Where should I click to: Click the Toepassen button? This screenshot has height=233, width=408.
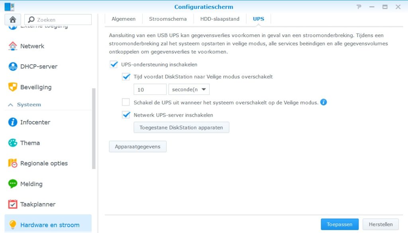pos(339,224)
